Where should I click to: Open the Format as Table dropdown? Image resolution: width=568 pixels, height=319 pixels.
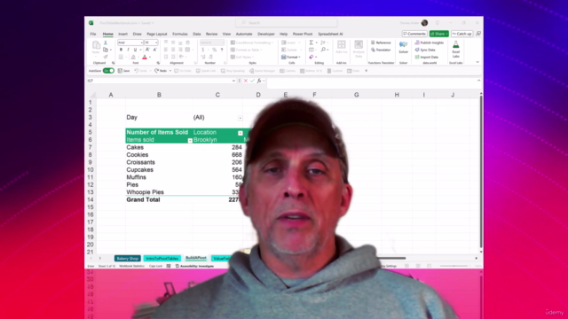click(x=247, y=50)
